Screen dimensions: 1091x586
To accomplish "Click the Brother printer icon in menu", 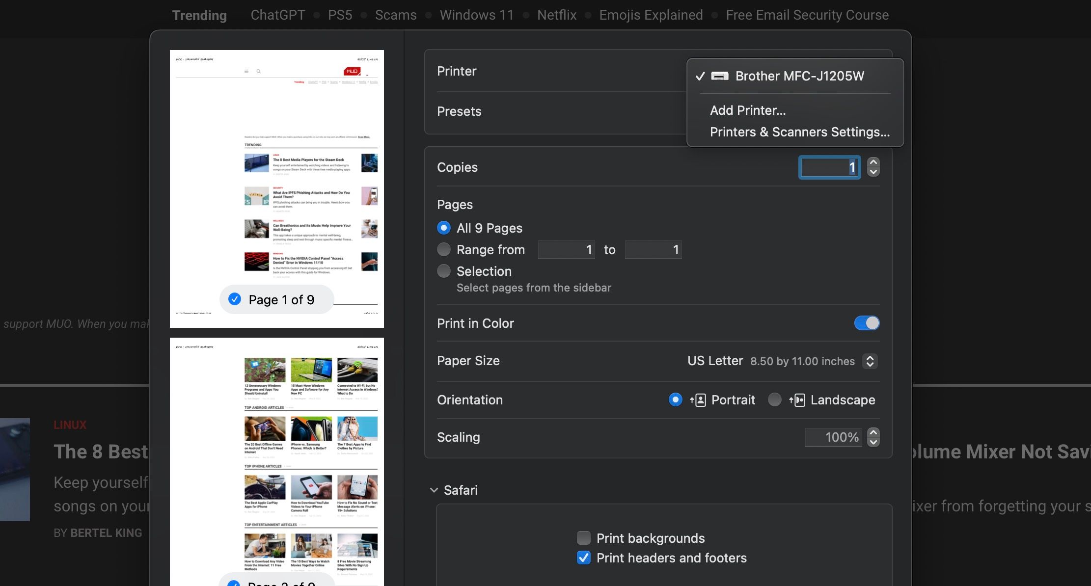I will click(x=720, y=76).
